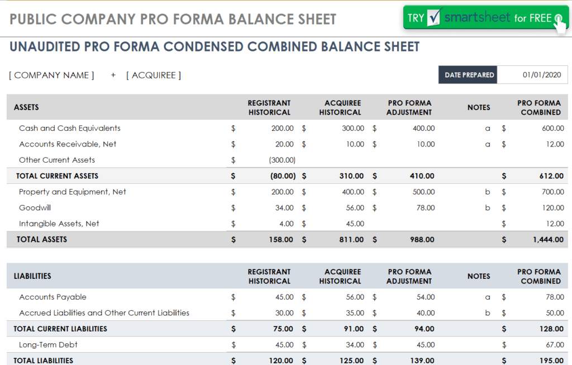Image resolution: width=572 pixels, height=365 pixels.
Task: Click the ASSETS section header
Action: 26,107
